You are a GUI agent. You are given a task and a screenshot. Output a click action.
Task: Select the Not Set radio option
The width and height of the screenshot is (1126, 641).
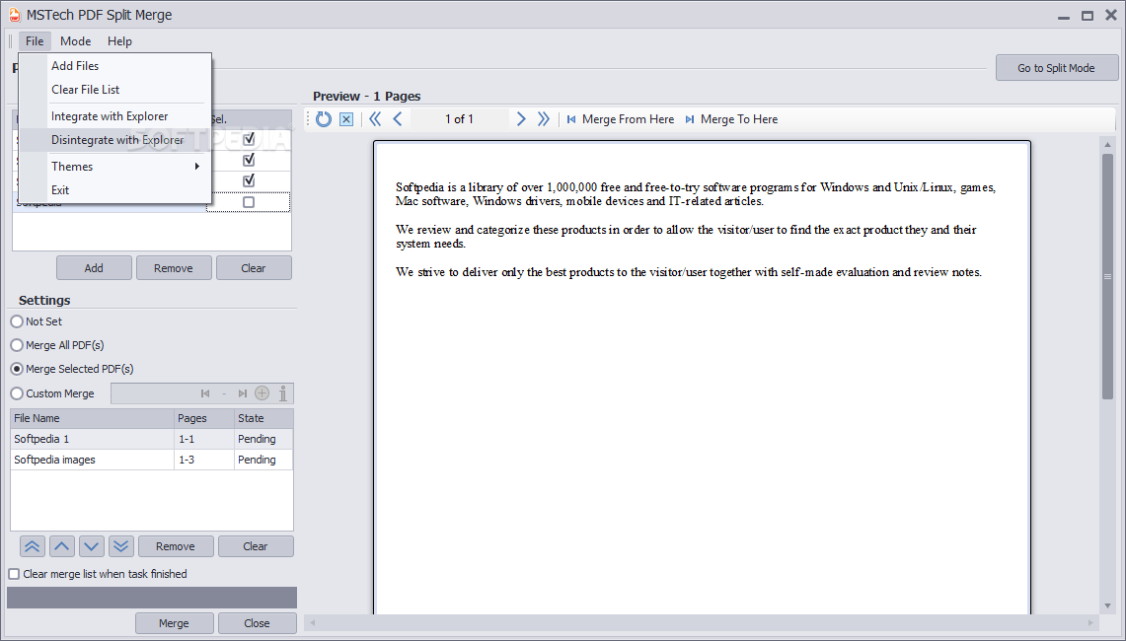click(17, 321)
